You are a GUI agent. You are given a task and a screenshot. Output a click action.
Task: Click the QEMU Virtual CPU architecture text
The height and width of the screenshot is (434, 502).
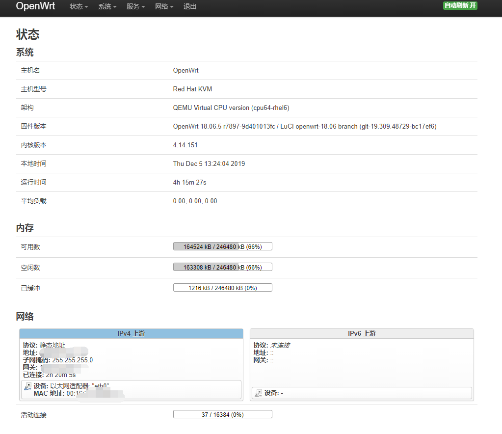[231, 108]
